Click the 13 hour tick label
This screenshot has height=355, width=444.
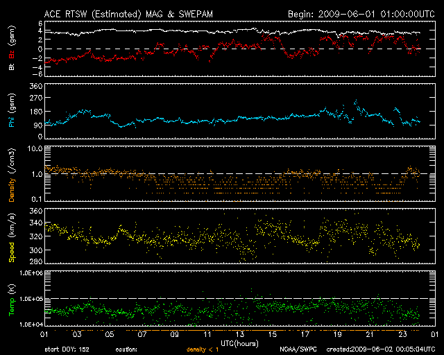tap(239, 335)
